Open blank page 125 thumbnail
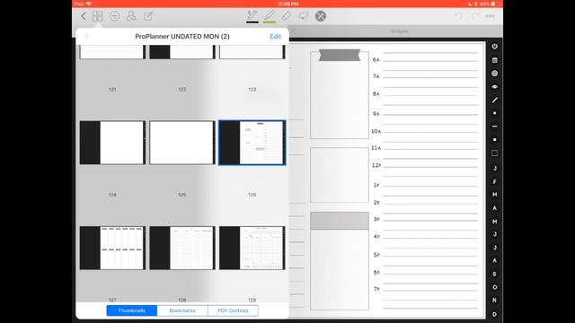The height and width of the screenshot is (323, 575). tap(182, 143)
